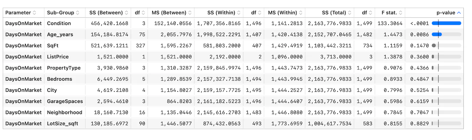Click the SS (Total) sort arrows
The height and width of the screenshot is (140, 472).
(x=350, y=13)
